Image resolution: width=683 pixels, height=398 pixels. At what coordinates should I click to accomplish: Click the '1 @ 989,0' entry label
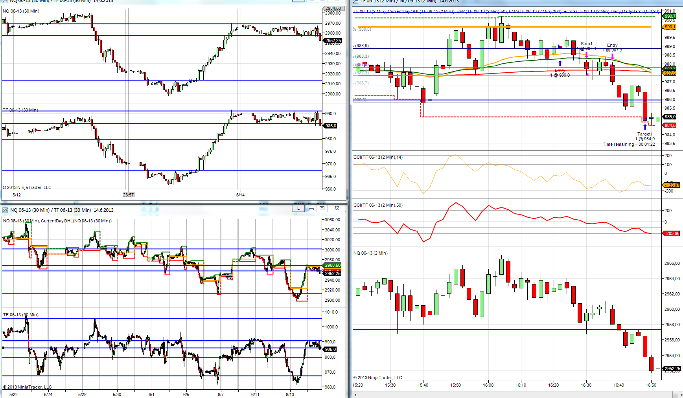tap(560, 75)
